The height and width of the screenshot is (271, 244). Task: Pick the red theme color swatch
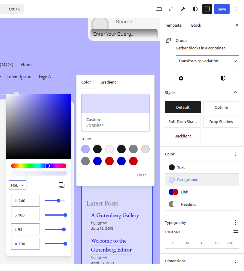click(x=109, y=161)
